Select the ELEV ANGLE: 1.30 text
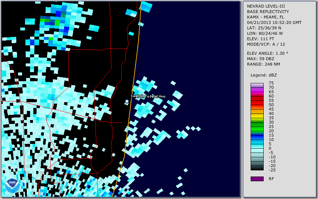Image resolution: width=318 pixels, height=199 pixels. [268, 53]
